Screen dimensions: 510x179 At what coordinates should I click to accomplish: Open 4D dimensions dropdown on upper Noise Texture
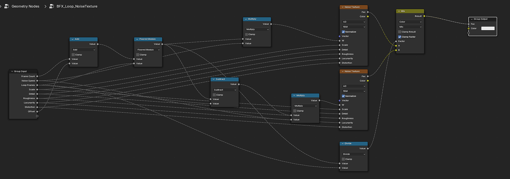[354, 22]
